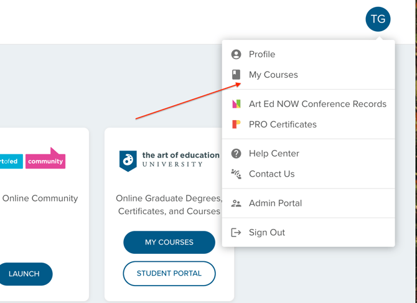Click the Admin Portal people icon

(x=236, y=203)
